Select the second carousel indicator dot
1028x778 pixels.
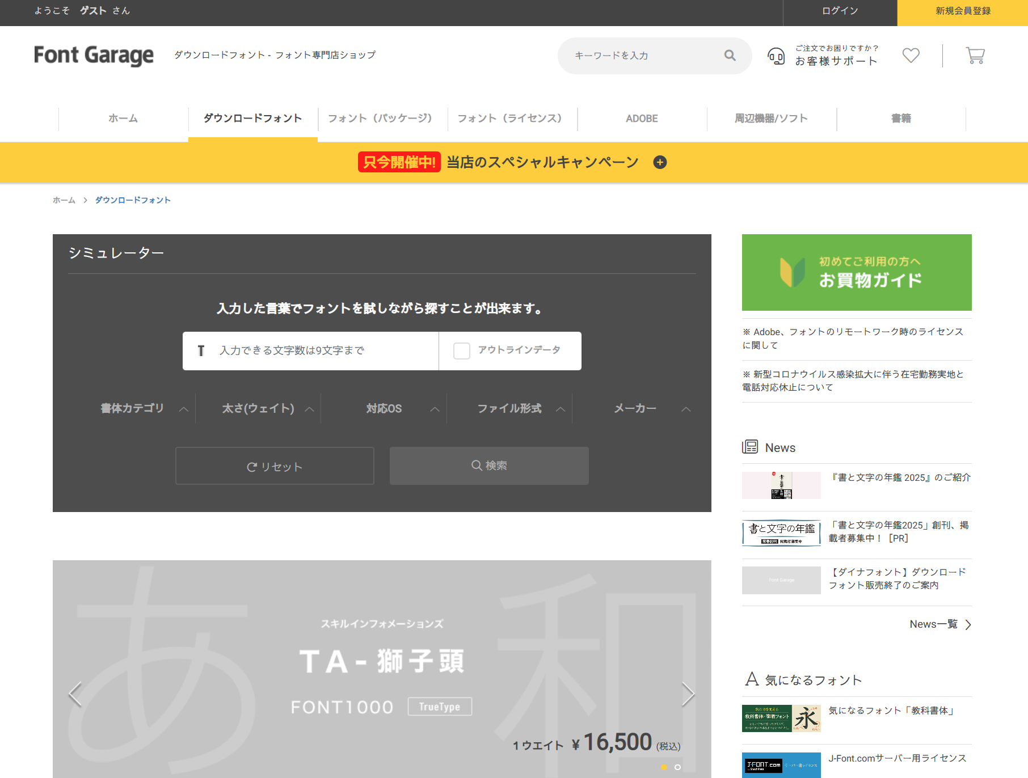[x=677, y=767]
